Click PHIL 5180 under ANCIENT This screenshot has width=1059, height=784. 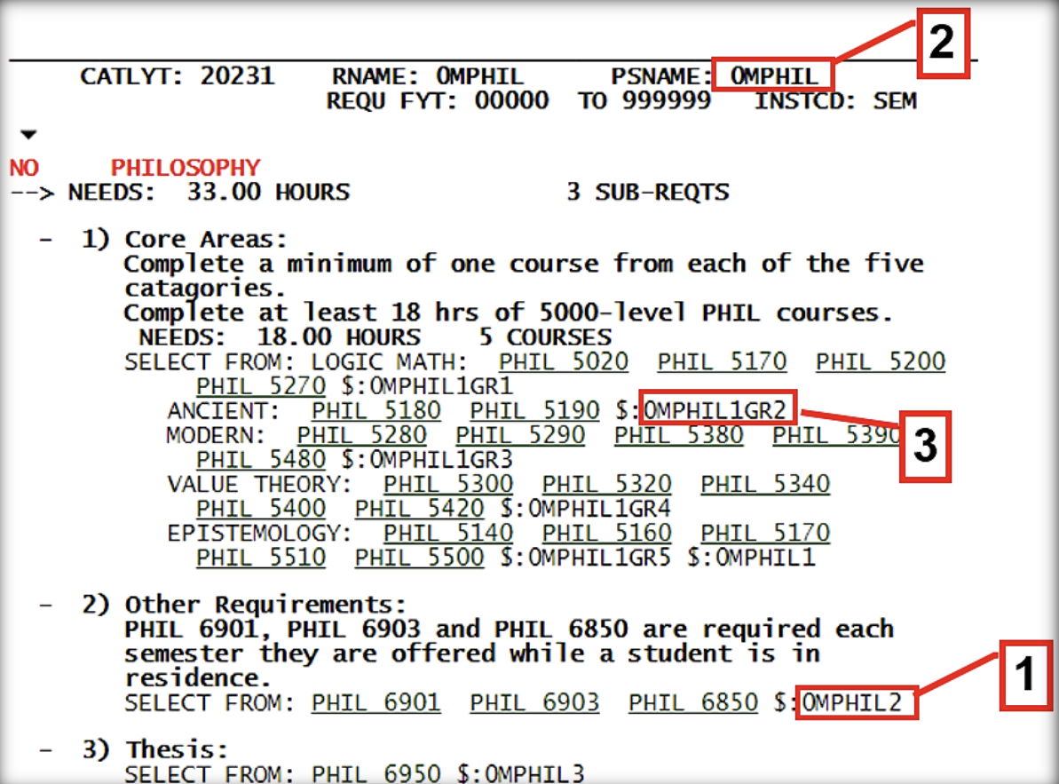click(x=375, y=411)
